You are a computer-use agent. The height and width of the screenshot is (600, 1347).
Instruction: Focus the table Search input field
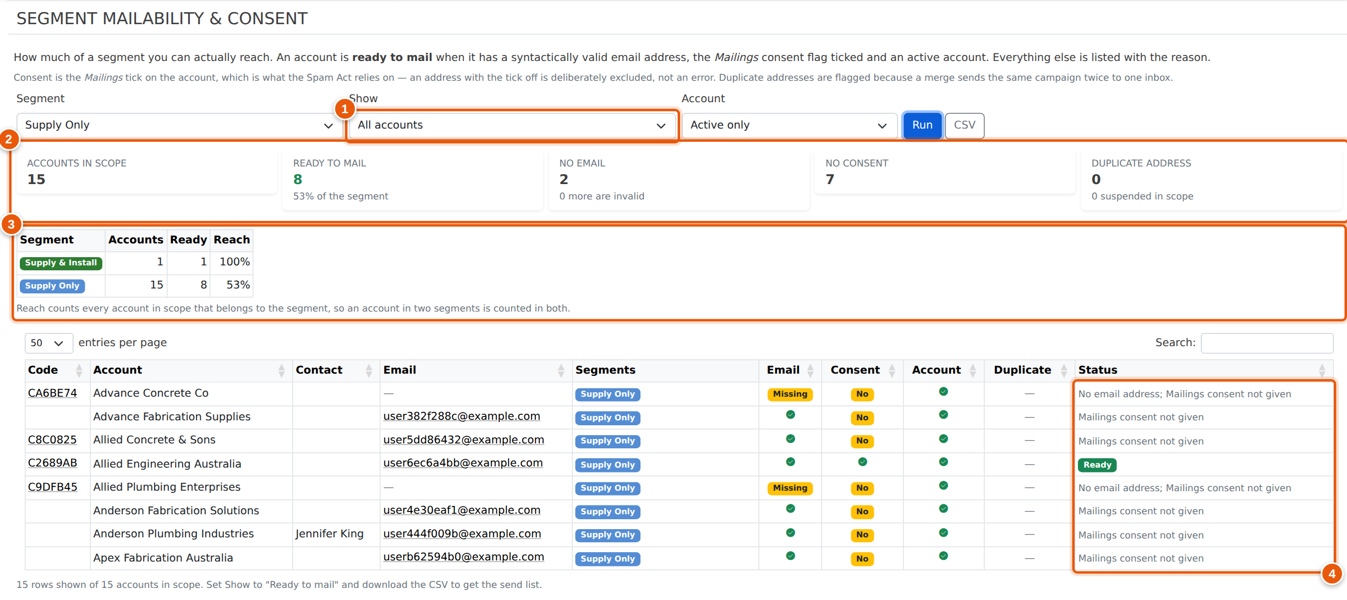(x=1267, y=343)
